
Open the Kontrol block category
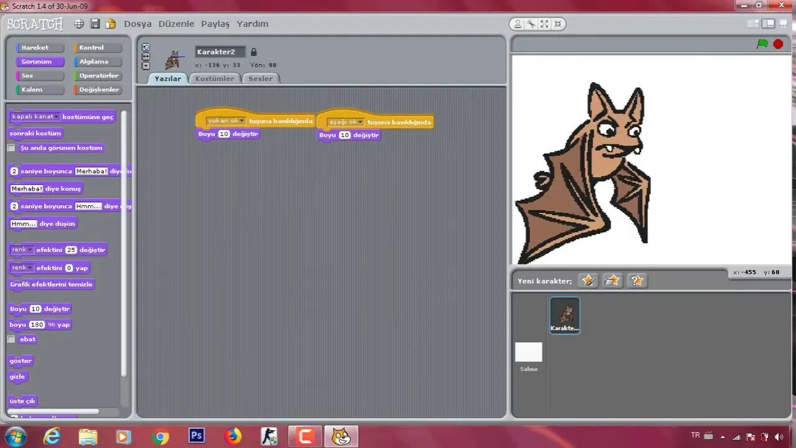[x=98, y=47]
